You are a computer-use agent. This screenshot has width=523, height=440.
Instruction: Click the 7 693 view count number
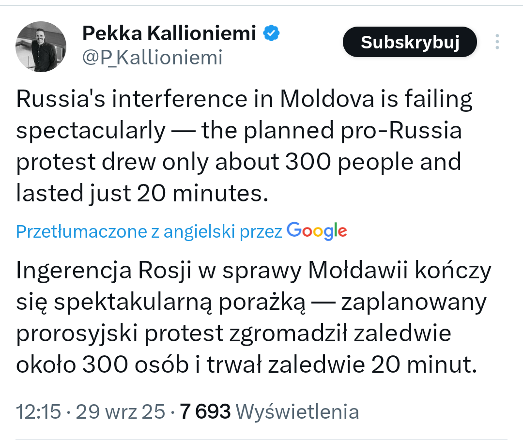[205, 412]
